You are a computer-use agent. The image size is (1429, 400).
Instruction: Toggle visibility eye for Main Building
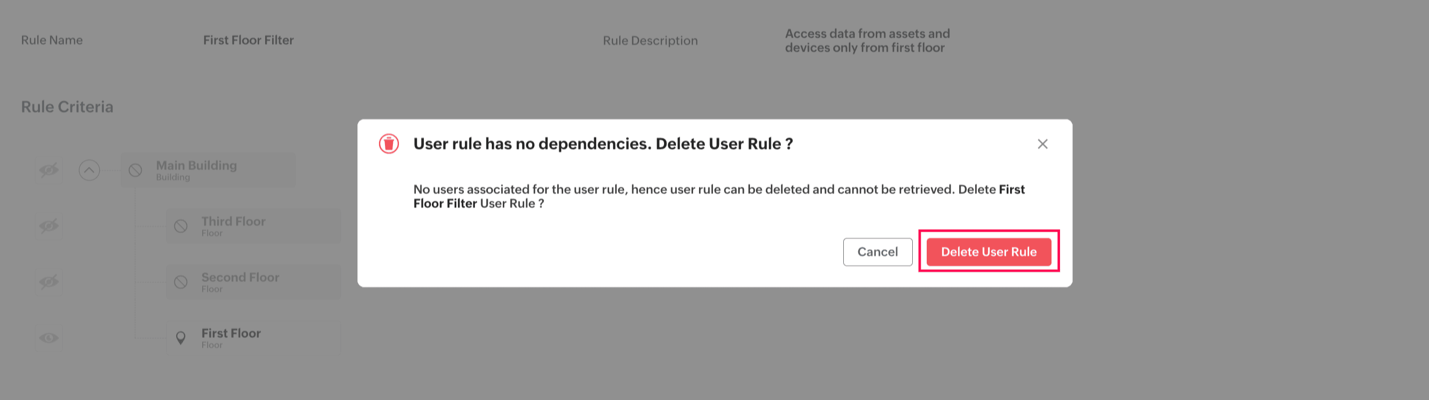pos(49,170)
